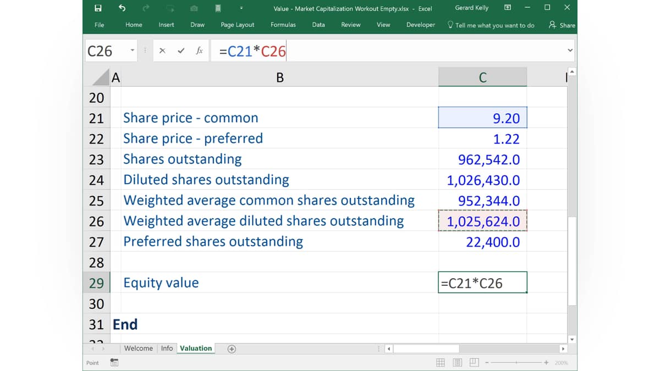This screenshot has height=371, width=660.
Task: Click the Equity value formula cell
Action: [482, 283]
